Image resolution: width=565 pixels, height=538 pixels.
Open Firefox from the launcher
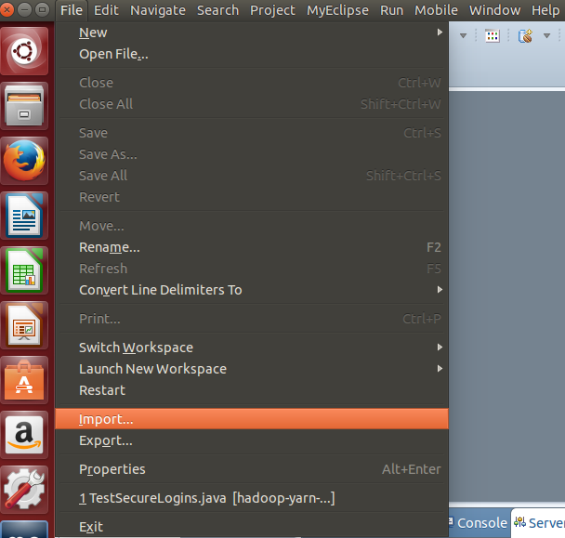coord(26,162)
